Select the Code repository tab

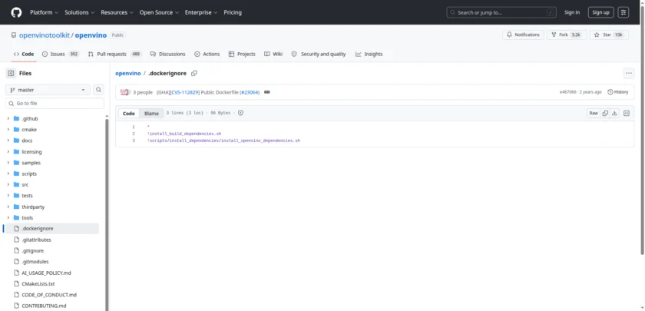pyautogui.click(x=24, y=54)
